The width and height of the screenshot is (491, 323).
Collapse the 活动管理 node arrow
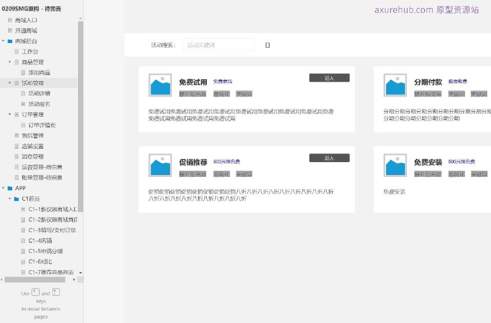pyautogui.click(x=10, y=83)
